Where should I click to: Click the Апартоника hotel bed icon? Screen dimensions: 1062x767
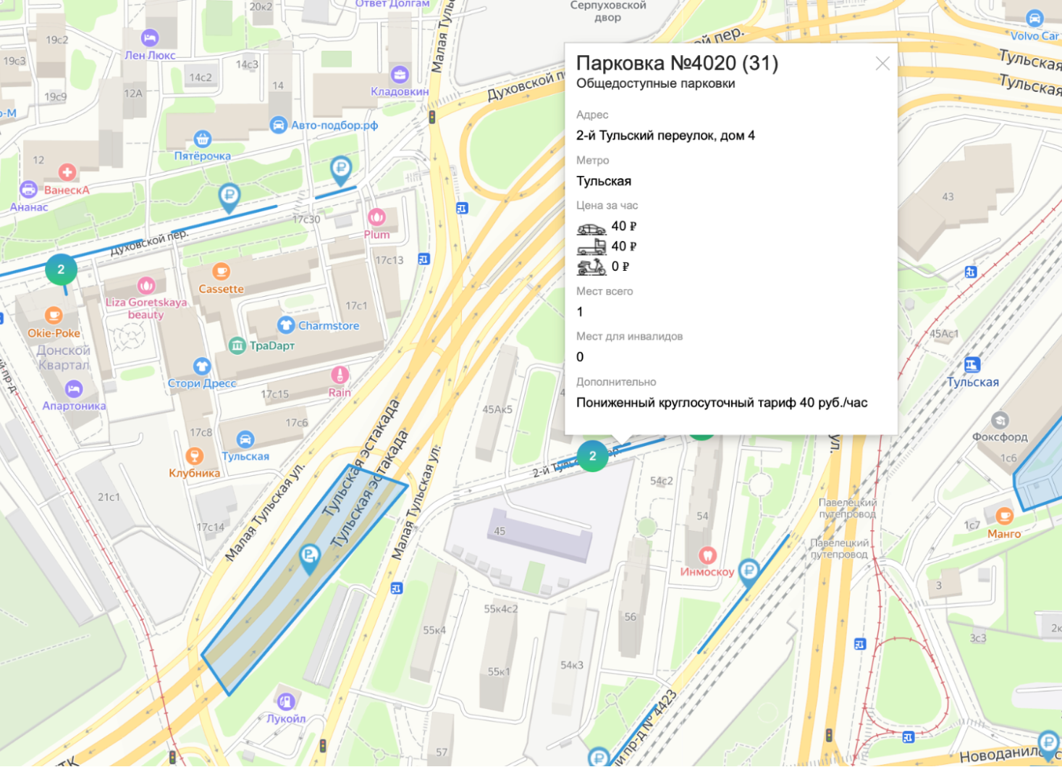tap(74, 389)
